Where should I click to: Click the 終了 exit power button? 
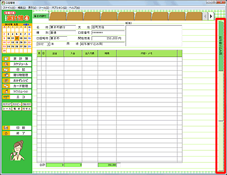(17, 133)
